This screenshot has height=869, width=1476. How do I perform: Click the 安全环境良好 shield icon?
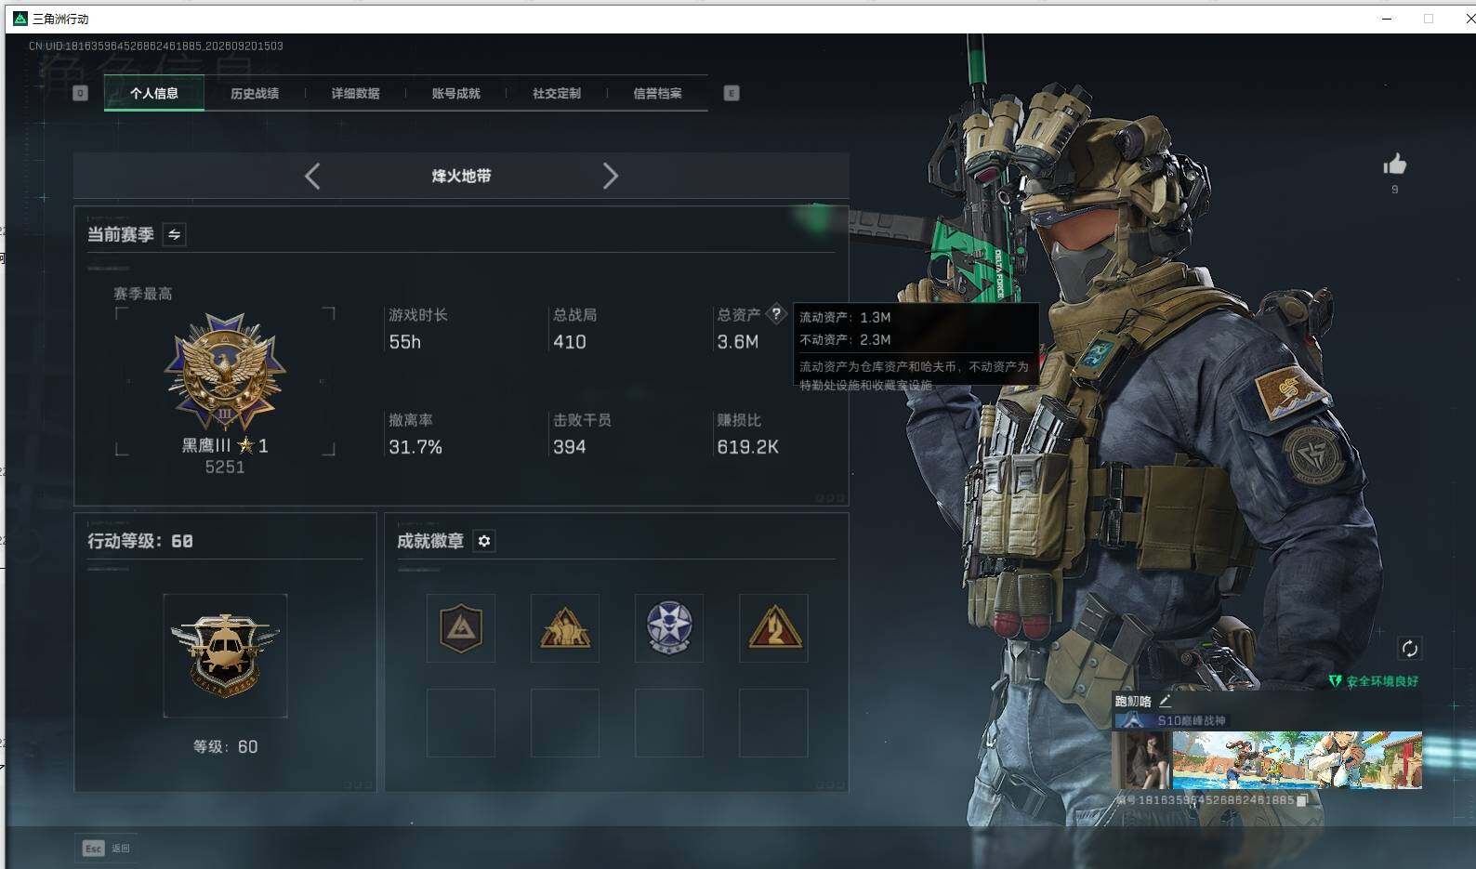tap(1336, 681)
